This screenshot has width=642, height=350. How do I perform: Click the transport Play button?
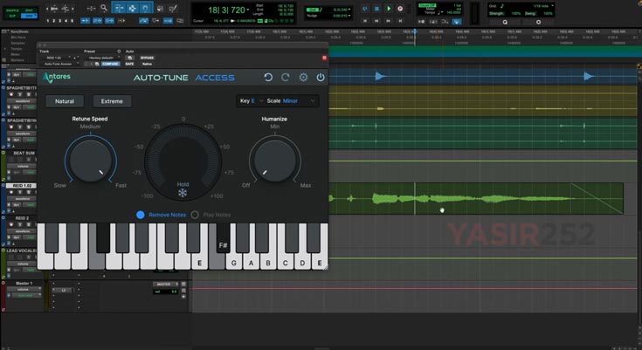[389, 9]
